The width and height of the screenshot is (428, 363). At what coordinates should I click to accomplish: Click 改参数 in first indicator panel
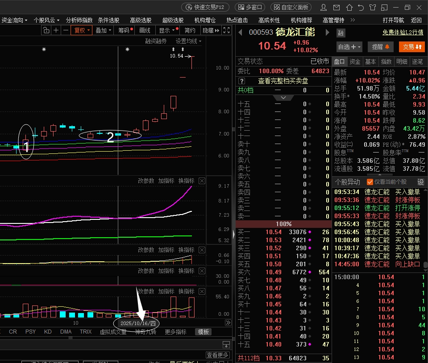click(x=146, y=181)
